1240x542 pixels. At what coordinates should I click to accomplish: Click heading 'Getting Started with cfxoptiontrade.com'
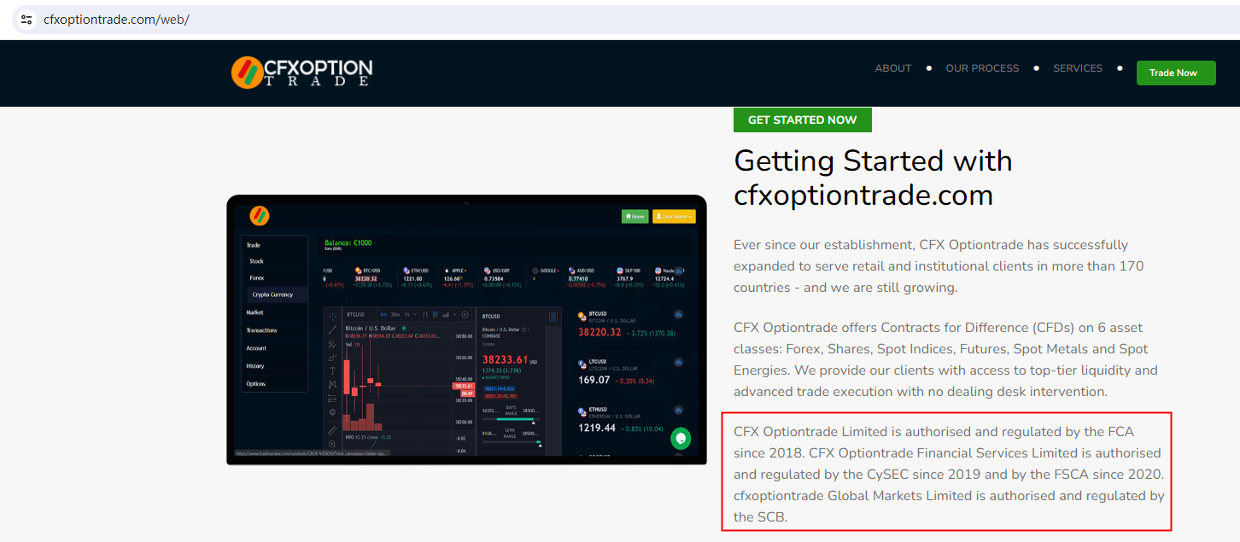point(873,178)
